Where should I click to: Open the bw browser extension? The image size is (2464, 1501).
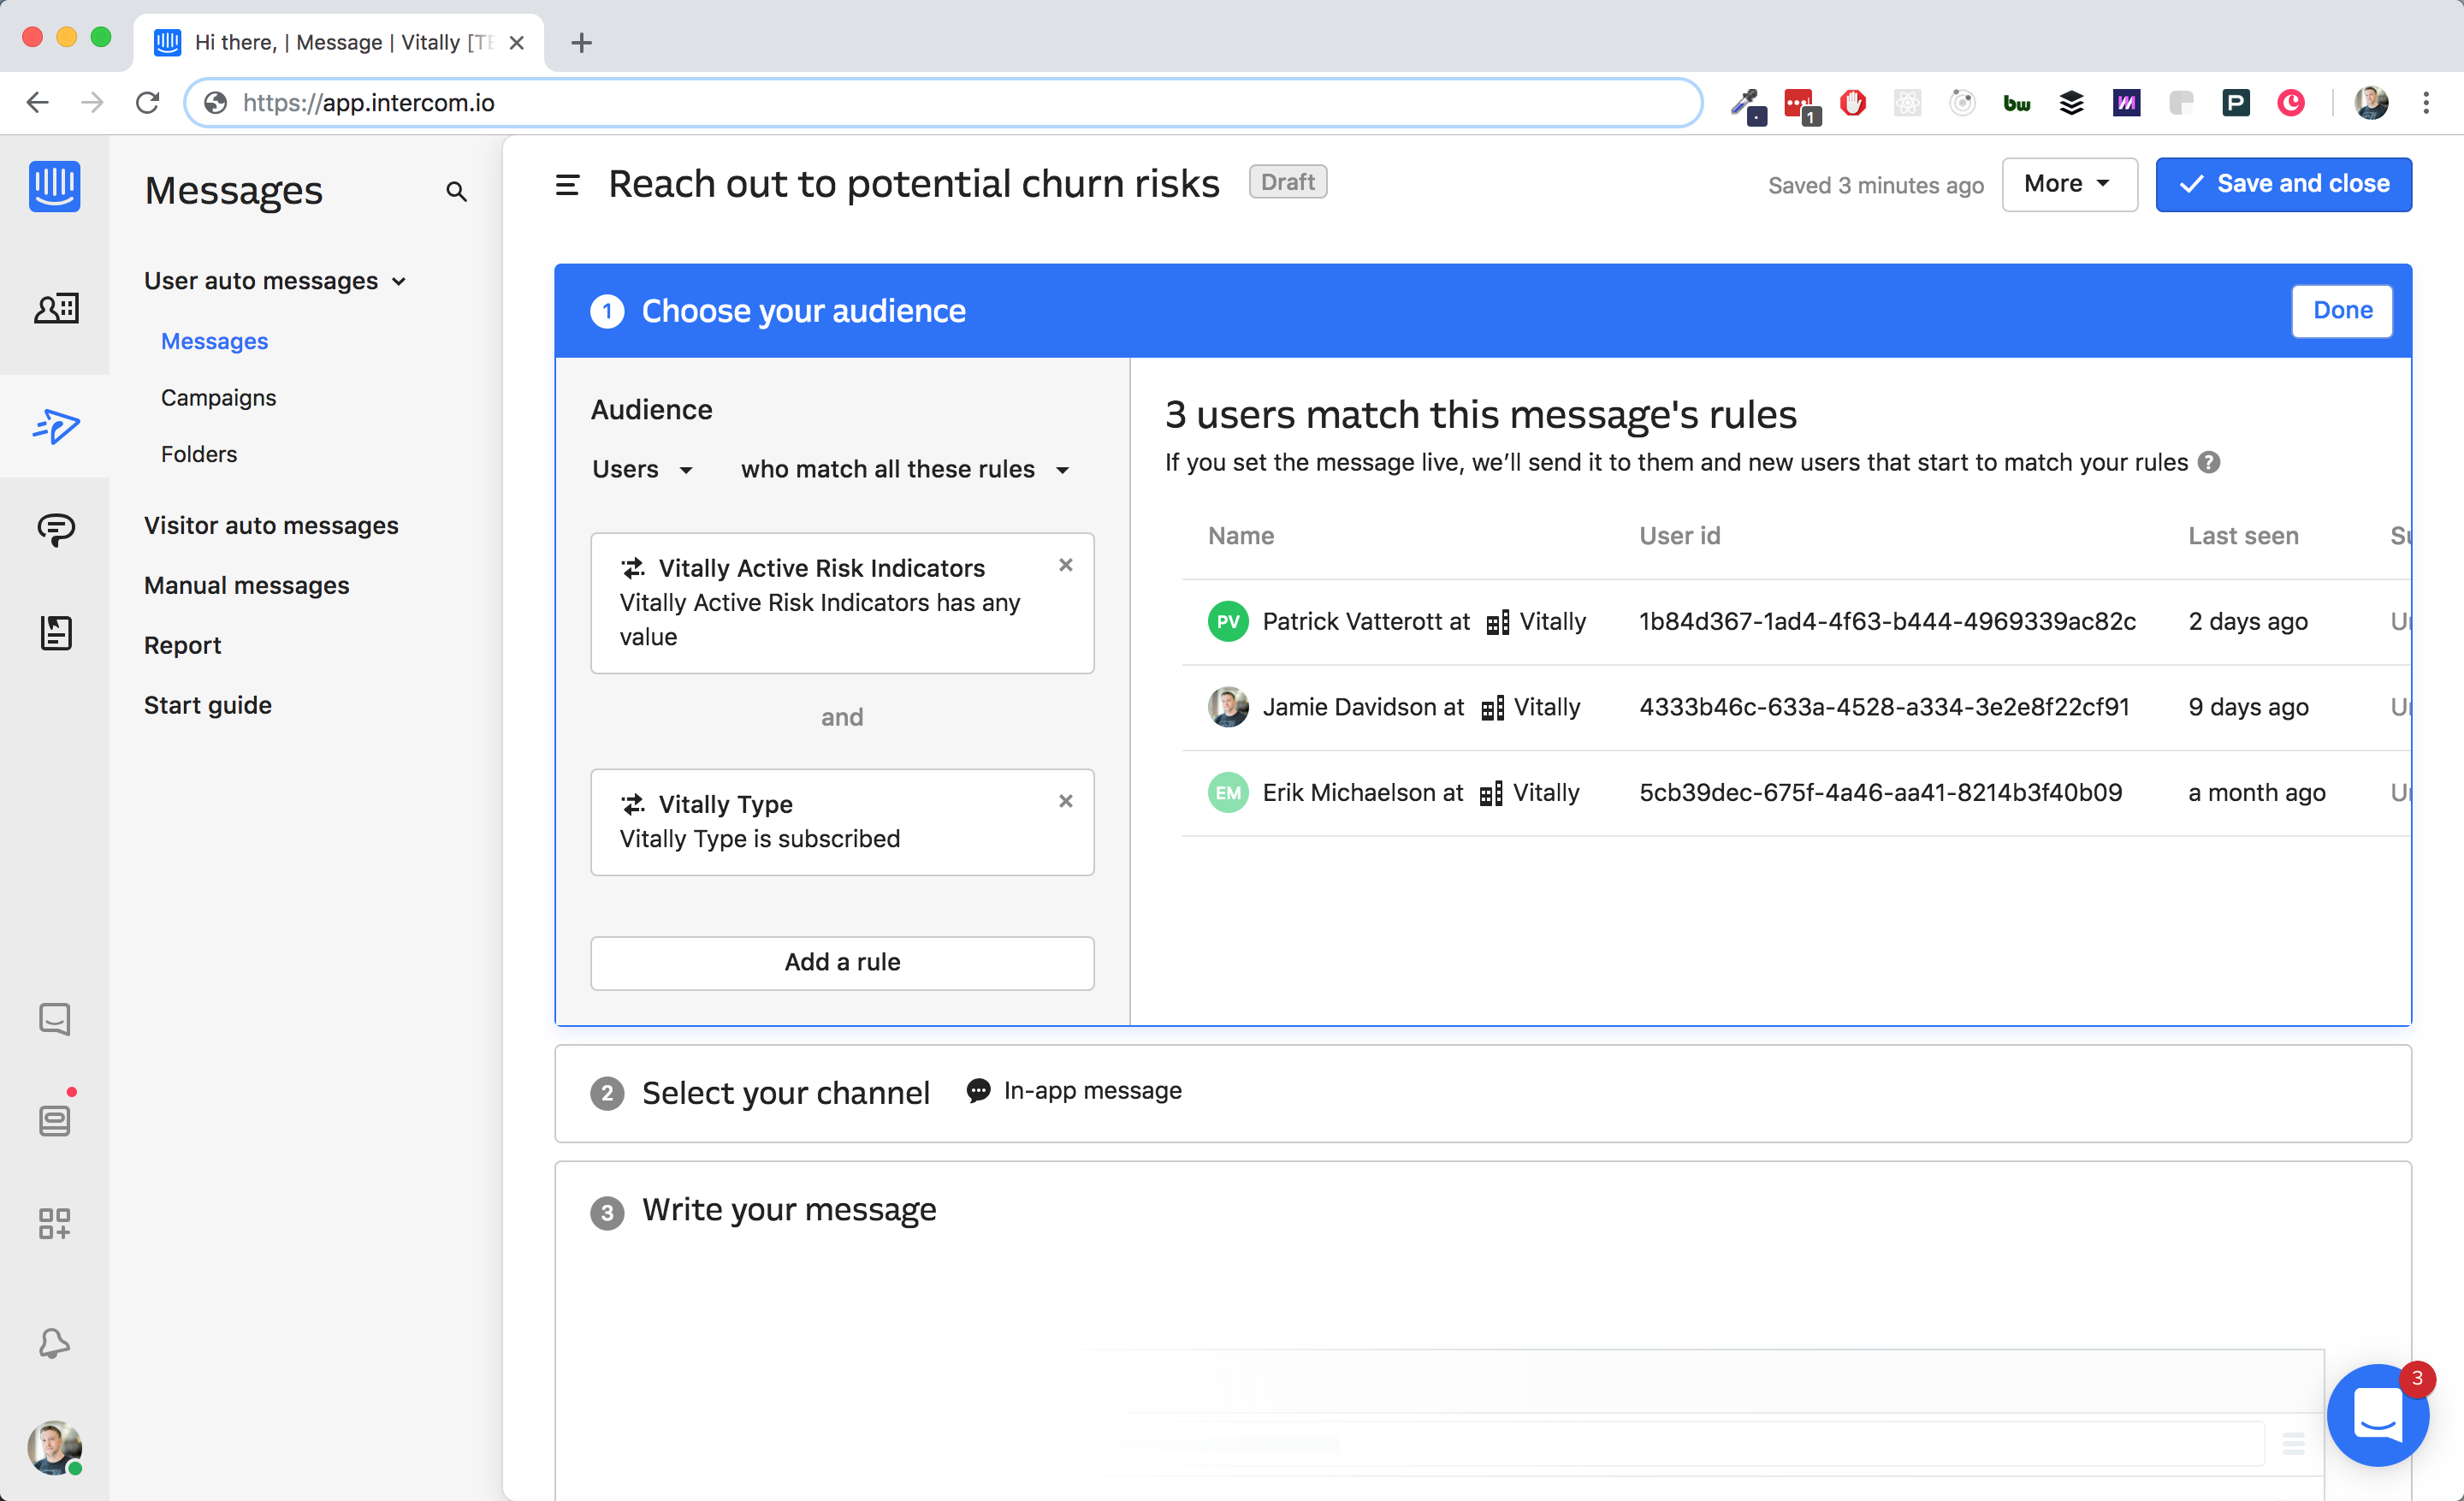click(x=2017, y=103)
